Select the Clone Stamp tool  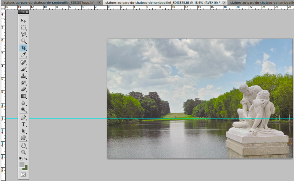(x=23, y=76)
